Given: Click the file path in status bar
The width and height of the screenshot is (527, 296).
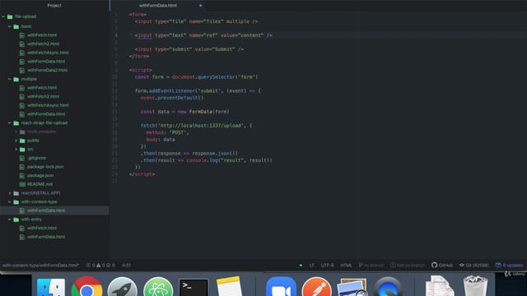Looking at the screenshot, I should pyautogui.click(x=40, y=265).
